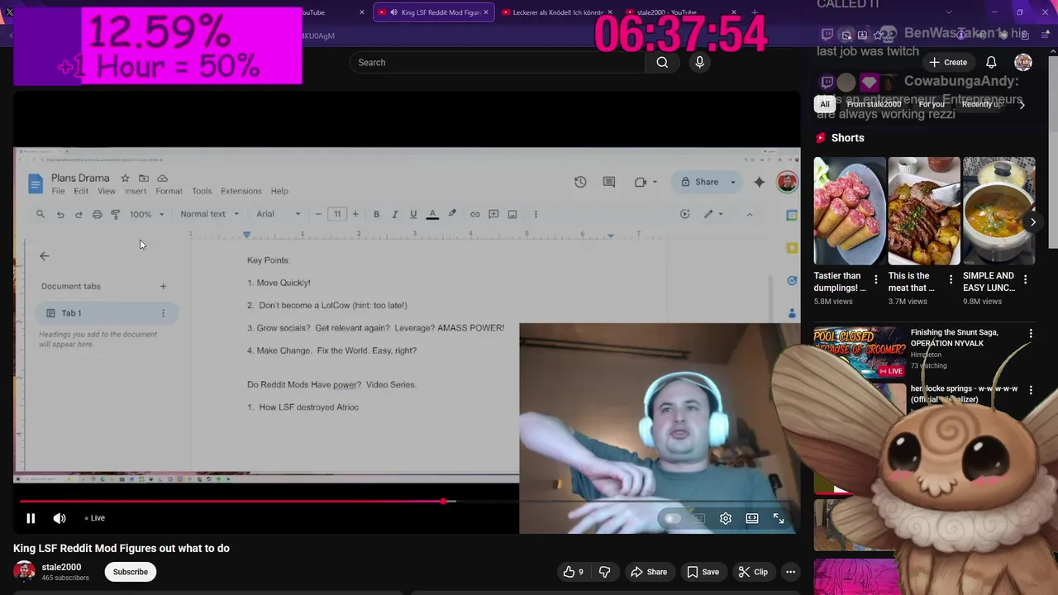
Task: Switch to King LSF Reddit Mod browser tab
Action: coord(433,12)
